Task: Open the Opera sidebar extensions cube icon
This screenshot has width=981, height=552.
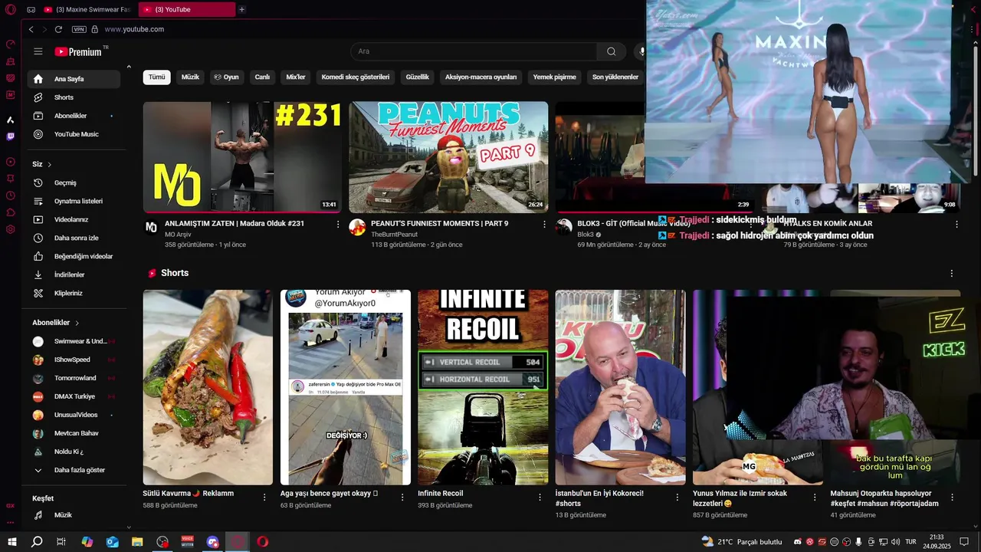Action: (x=10, y=212)
